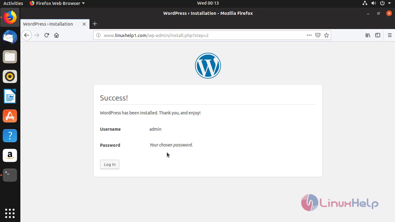Reload the current page
This screenshot has height=222, width=395.
47,35
